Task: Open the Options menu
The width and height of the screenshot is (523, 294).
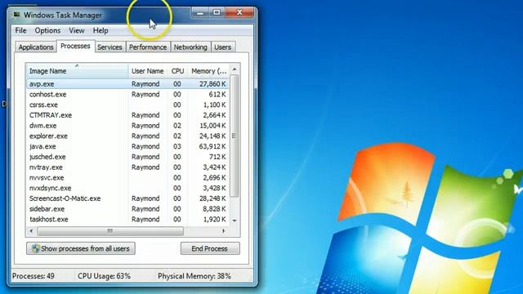Action: point(47,31)
